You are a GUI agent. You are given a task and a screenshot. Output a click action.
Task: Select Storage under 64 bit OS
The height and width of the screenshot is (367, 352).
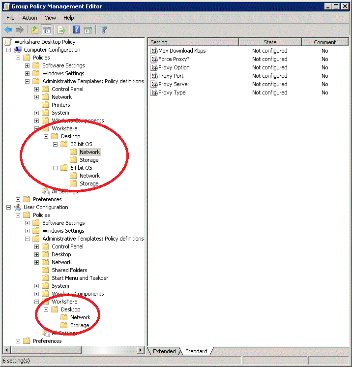[89, 183]
